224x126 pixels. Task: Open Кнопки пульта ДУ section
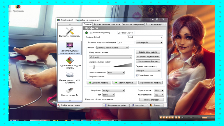pyautogui.click(x=70, y=92)
